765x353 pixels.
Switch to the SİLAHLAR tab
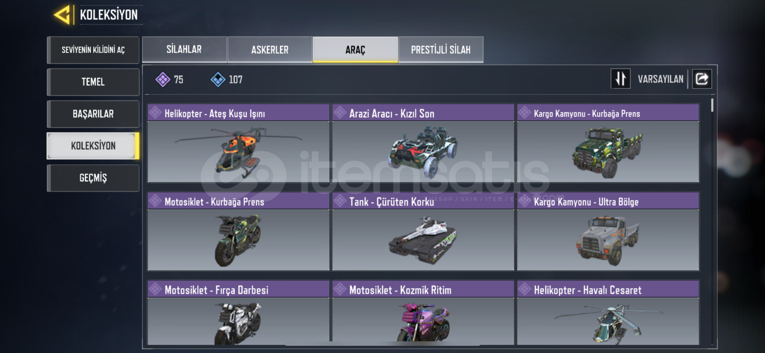pyautogui.click(x=184, y=49)
